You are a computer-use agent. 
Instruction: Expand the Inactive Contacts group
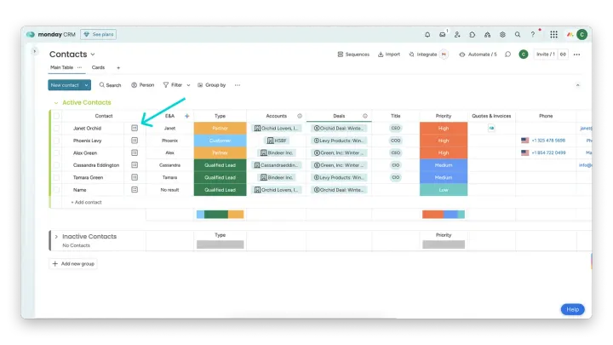56,237
